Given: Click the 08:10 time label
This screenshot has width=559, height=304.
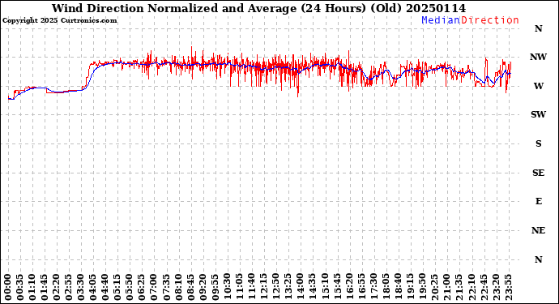Looking at the screenshot, I should pos(178,287).
